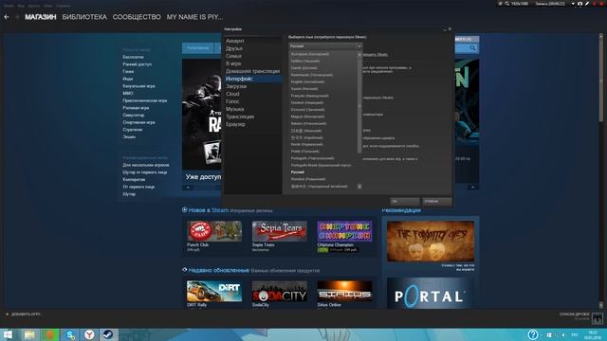
Task: Show previous featured carousel item
Action: pyautogui.click(x=188, y=188)
